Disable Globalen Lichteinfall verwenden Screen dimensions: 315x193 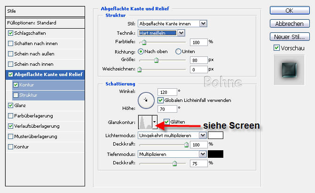coord(161,100)
